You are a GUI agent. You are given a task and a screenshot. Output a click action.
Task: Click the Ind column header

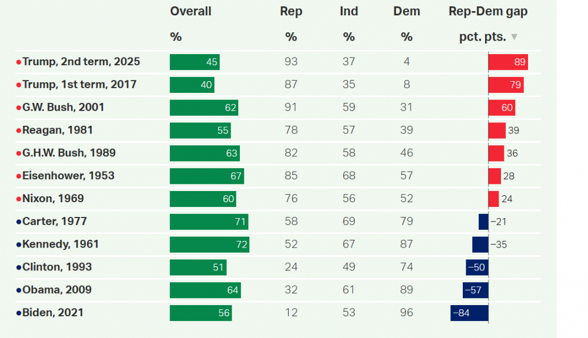pos(349,12)
